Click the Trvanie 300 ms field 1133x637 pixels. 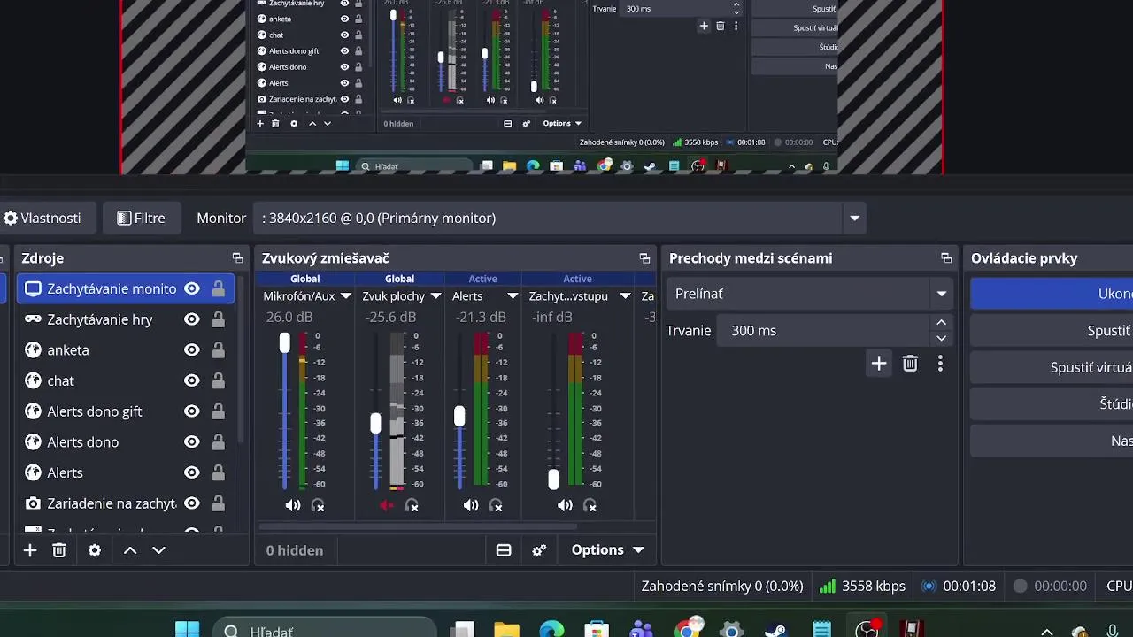821,331
